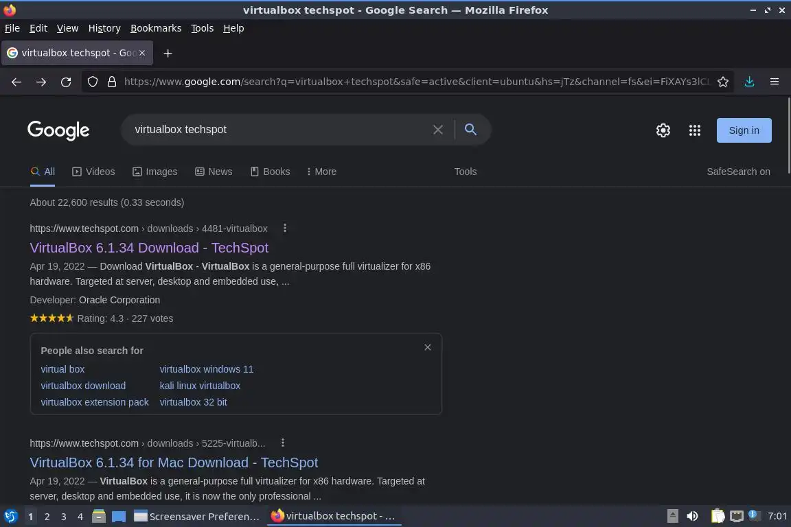The image size is (791, 527).
Task: Switch to workspace 2 in pager
Action: point(47,517)
